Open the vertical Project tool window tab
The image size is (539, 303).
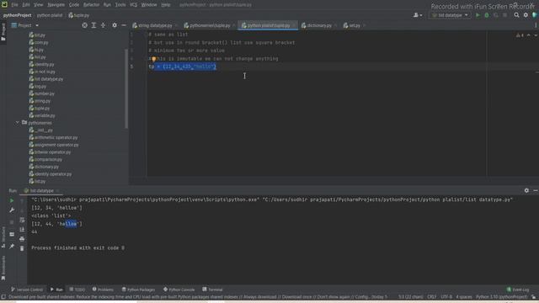click(x=3, y=32)
